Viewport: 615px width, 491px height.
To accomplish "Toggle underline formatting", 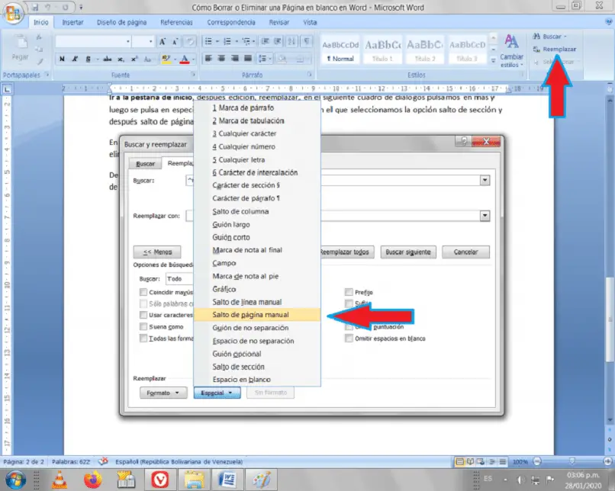I will (88, 59).
